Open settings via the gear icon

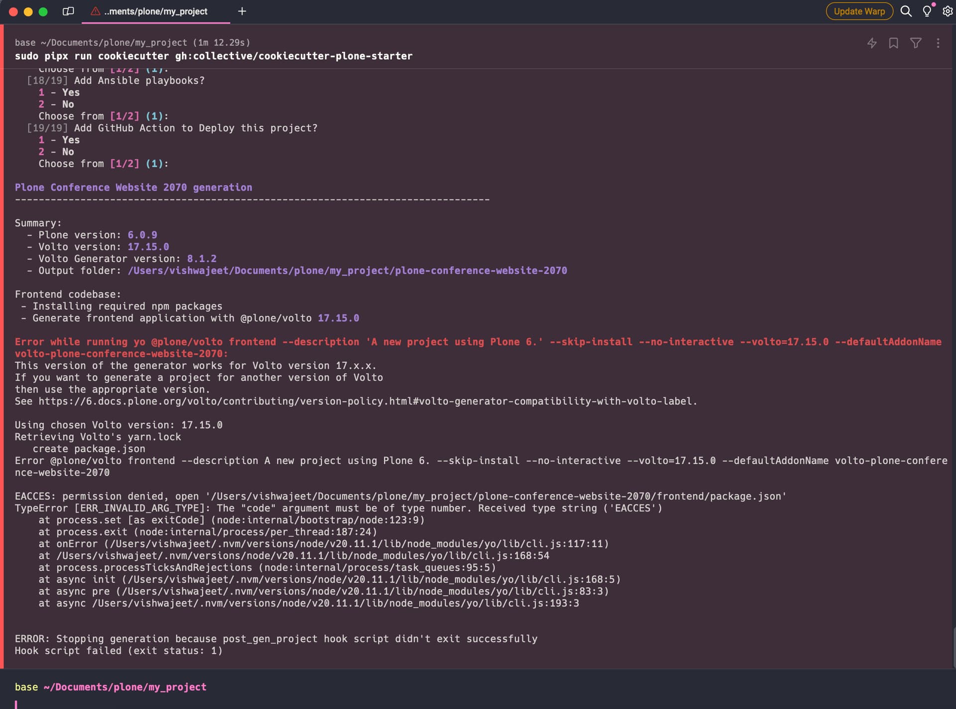tap(947, 11)
